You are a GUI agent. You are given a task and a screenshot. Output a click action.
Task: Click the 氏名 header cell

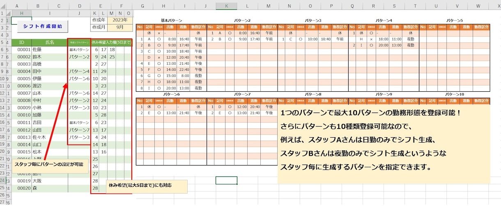[50, 43]
